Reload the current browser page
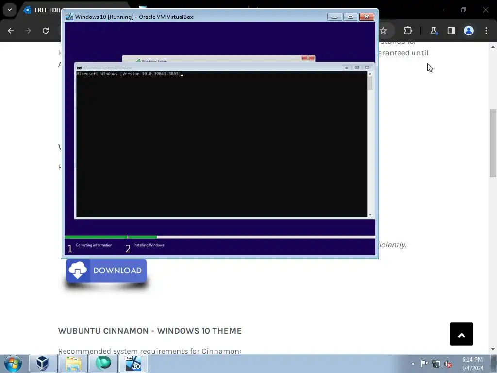The width and height of the screenshot is (497, 373). tap(46, 31)
